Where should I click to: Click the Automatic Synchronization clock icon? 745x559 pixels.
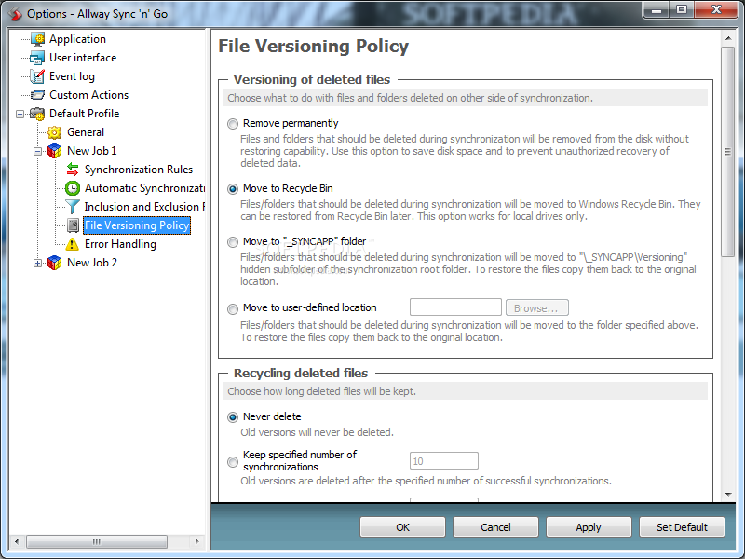(73, 188)
